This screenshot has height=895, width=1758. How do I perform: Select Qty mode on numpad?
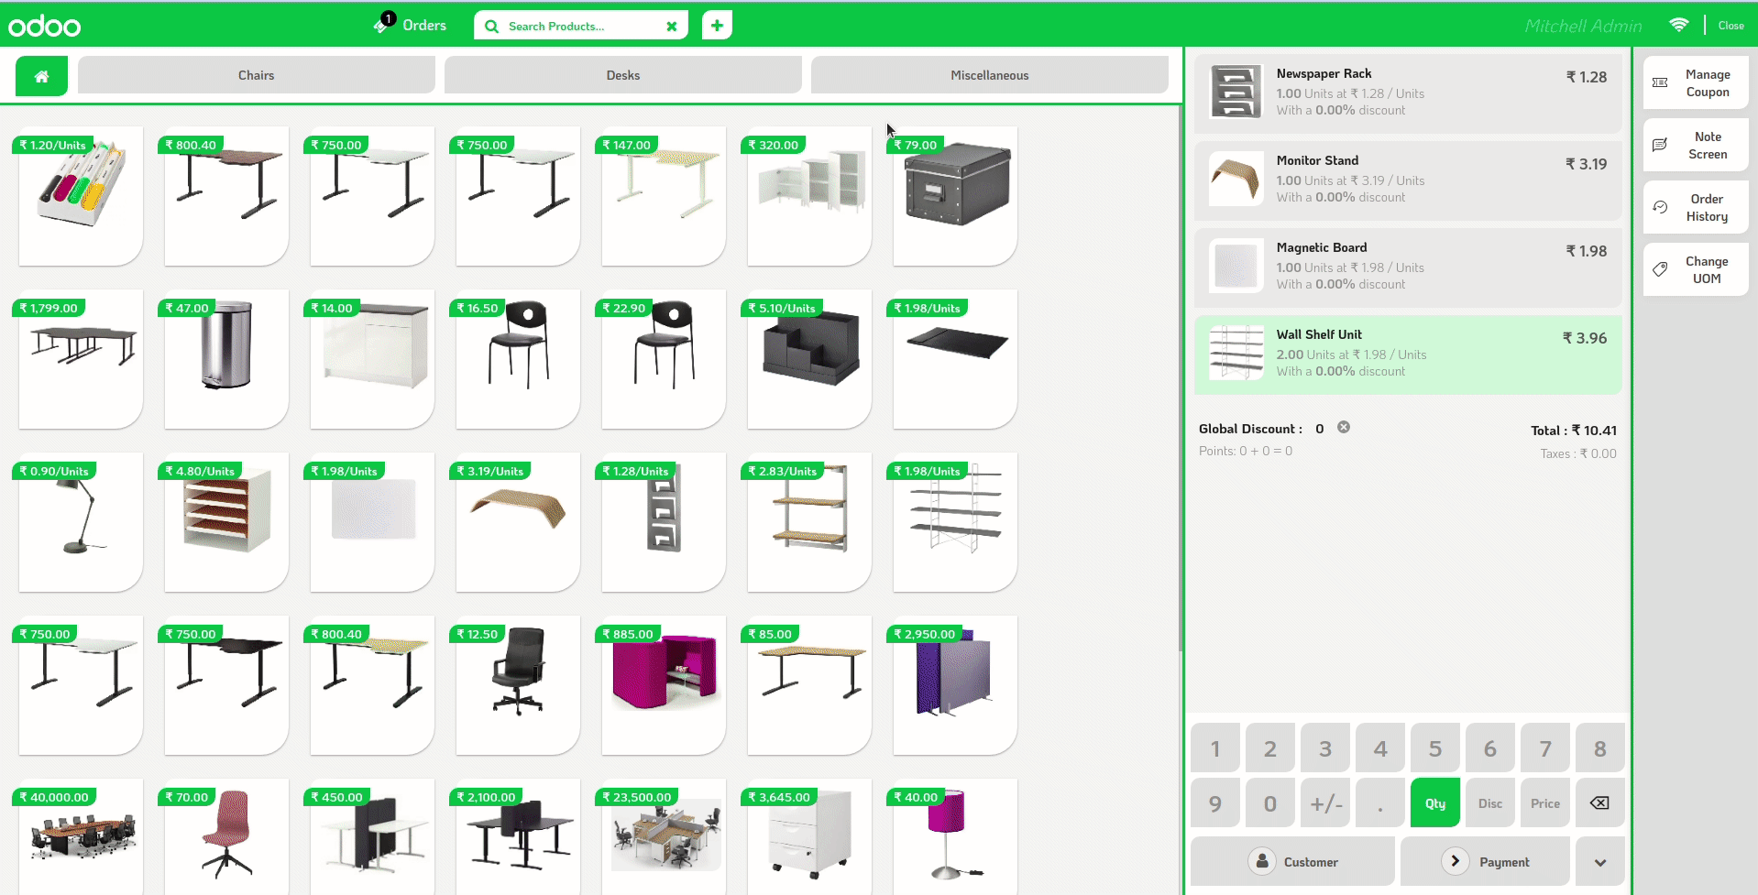1435,802
